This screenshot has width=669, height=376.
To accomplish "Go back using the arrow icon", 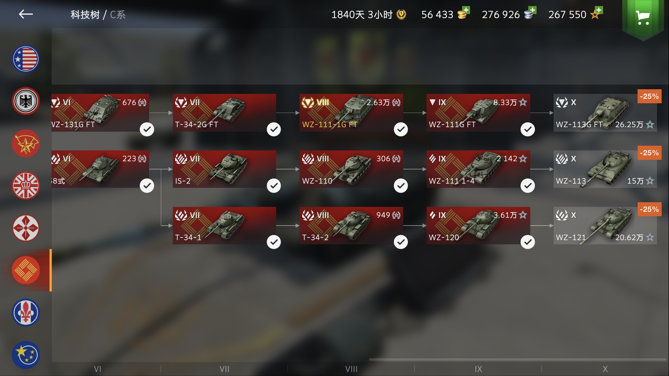I will 26,14.
